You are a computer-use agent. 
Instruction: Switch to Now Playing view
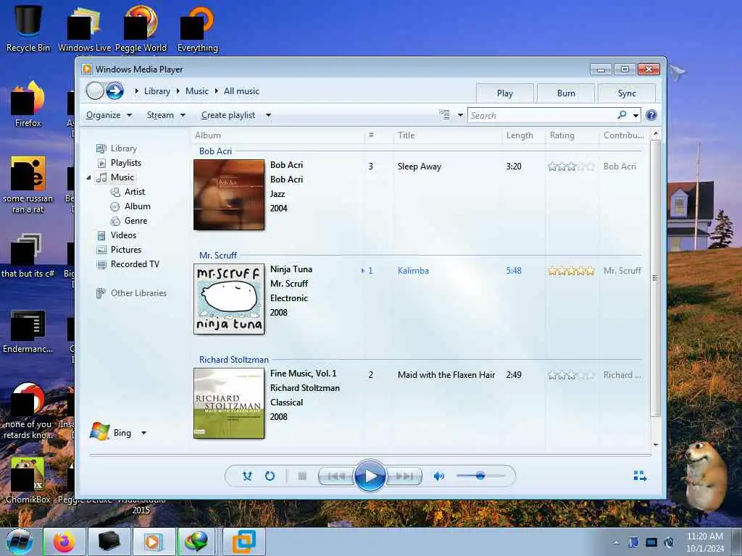tap(640, 476)
